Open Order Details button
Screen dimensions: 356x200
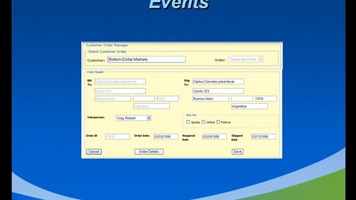click(149, 152)
